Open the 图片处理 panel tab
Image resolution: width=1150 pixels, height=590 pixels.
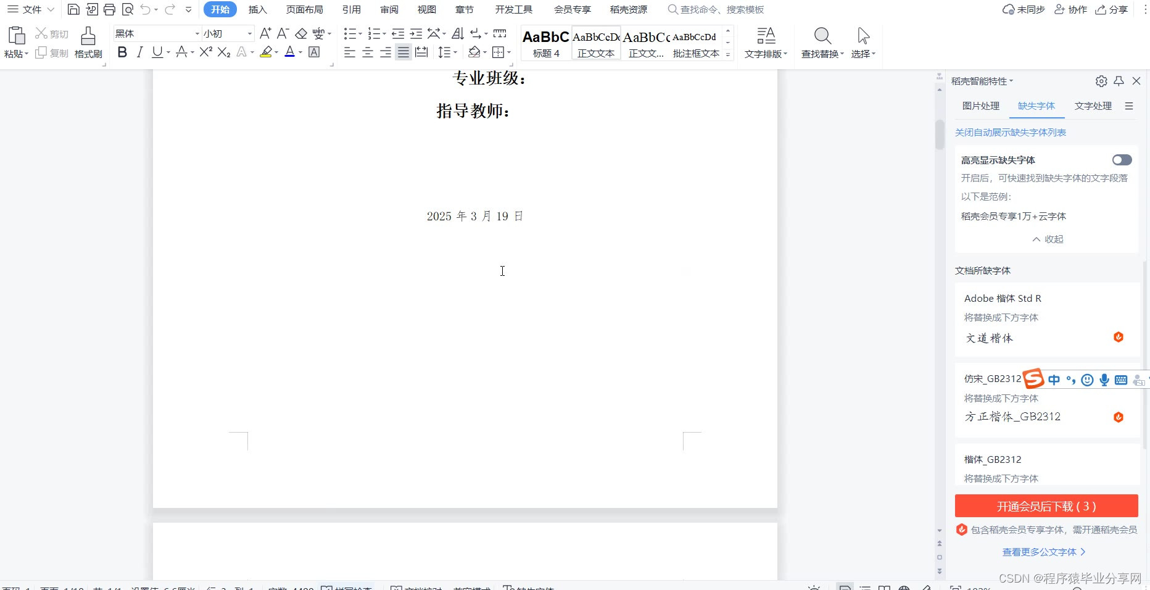(981, 106)
